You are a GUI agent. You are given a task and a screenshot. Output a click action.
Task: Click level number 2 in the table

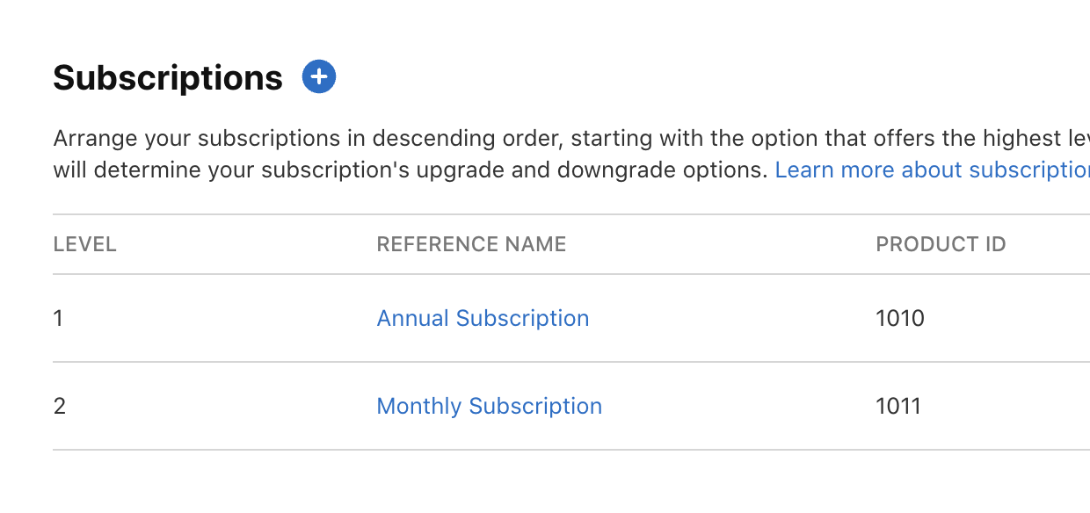(x=58, y=406)
